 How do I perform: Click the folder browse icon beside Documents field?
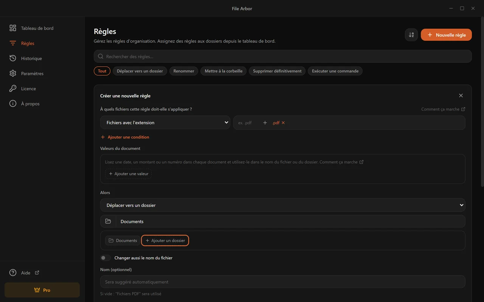108,221
